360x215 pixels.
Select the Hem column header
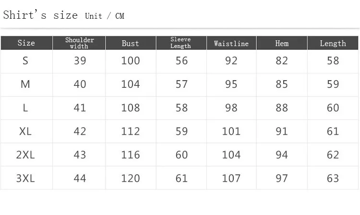pyautogui.click(x=282, y=43)
